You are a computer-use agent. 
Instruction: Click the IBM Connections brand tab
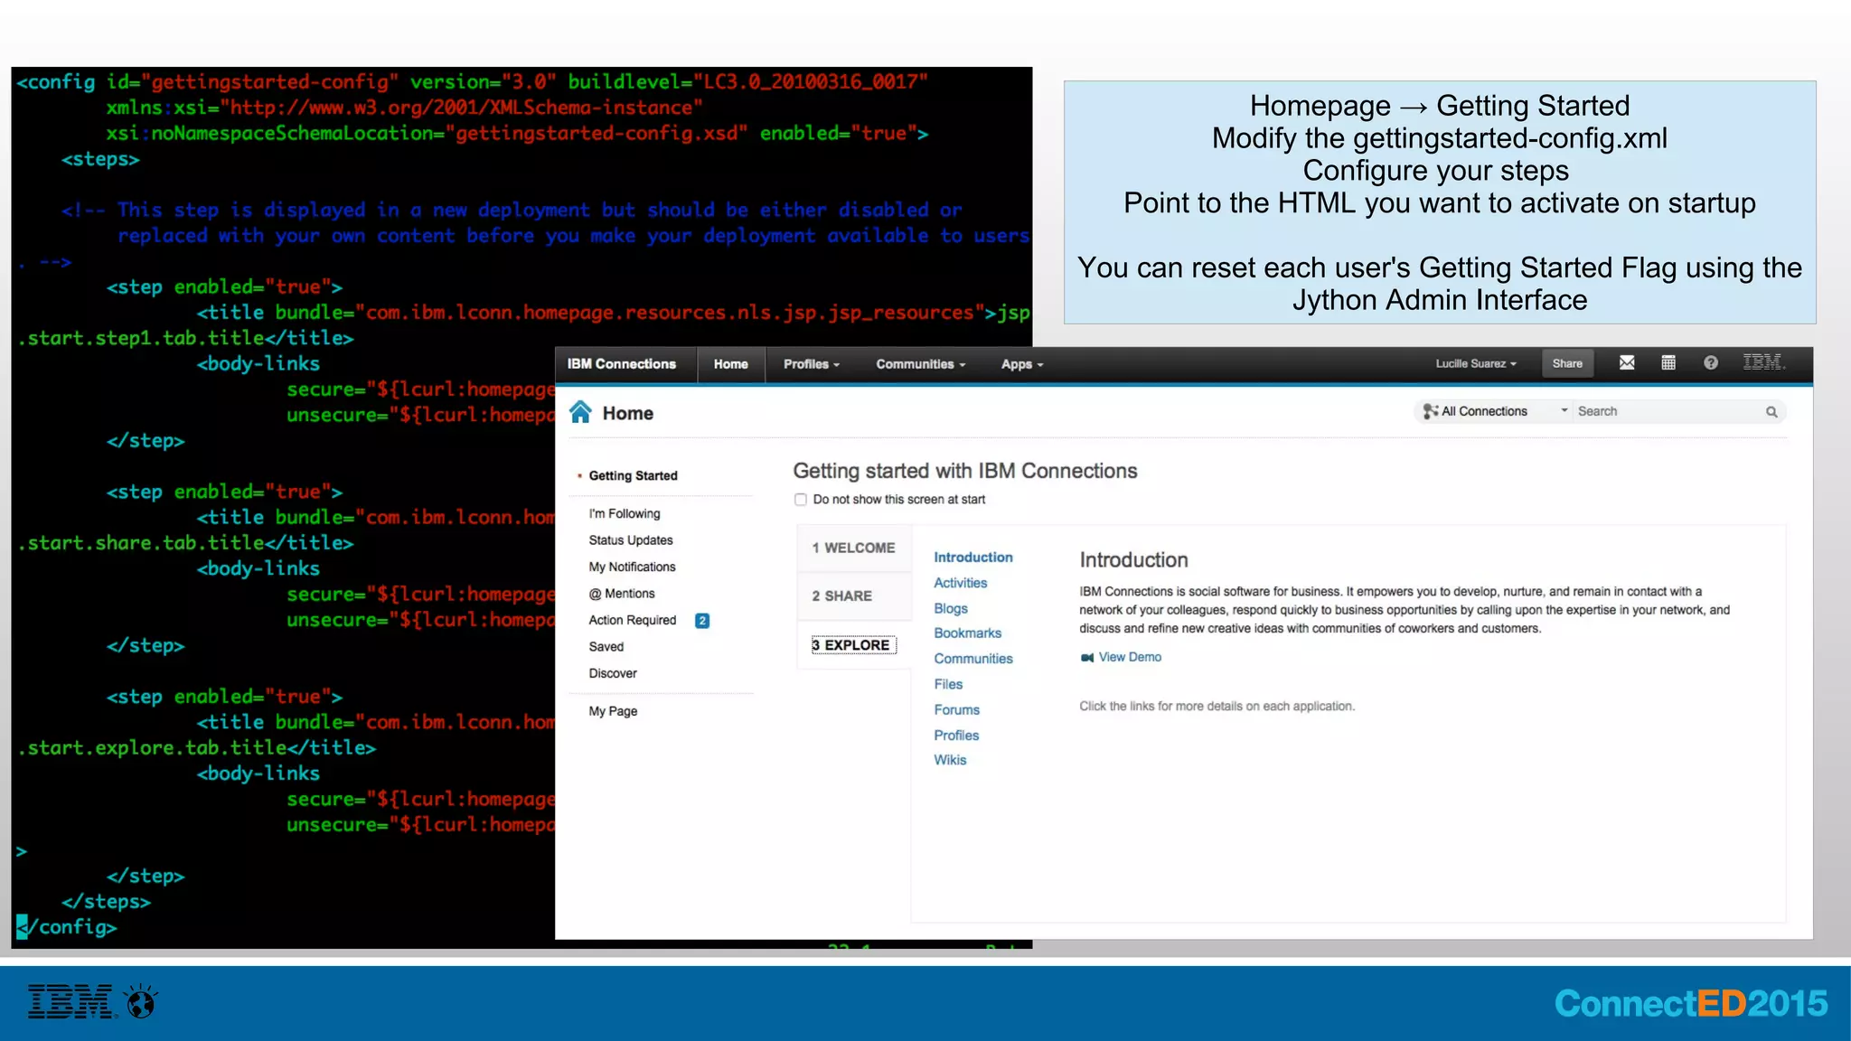tap(622, 364)
